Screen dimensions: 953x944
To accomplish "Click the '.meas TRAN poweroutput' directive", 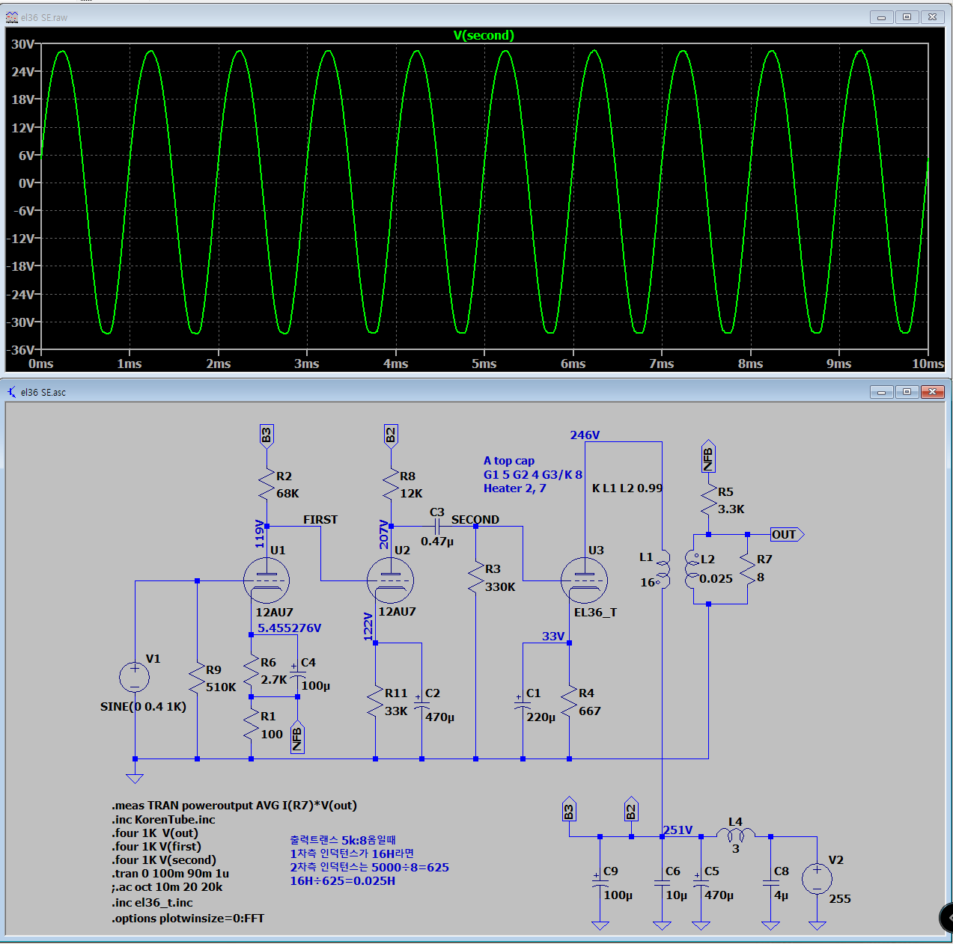I will 234,805.
